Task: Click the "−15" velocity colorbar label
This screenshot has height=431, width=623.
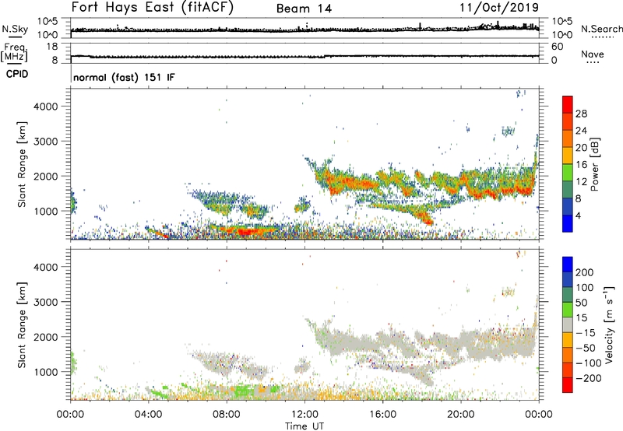Action: 586,333
